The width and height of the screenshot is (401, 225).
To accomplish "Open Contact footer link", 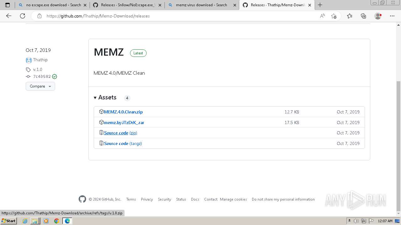I will pos(211,199).
